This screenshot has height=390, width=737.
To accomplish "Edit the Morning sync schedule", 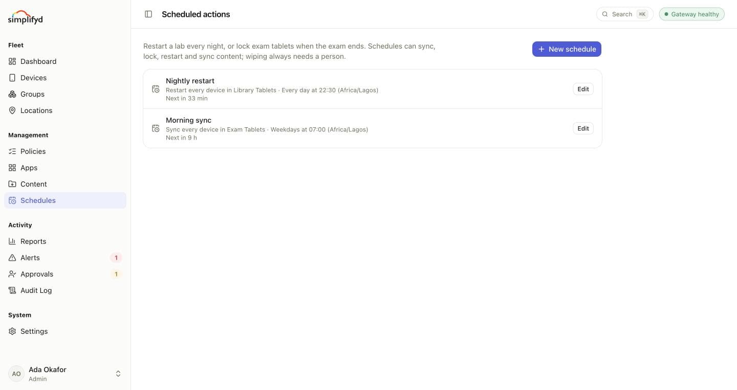I will coord(583,128).
